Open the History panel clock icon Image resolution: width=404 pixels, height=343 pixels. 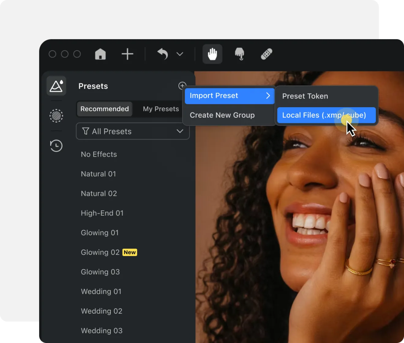[56, 146]
